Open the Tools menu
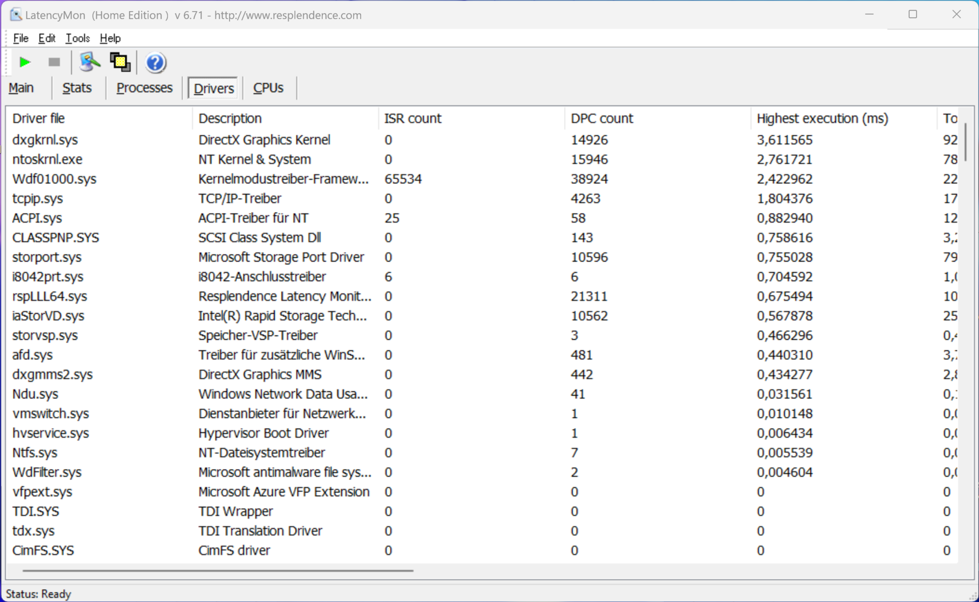Image resolution: width=979 pixels, height=602 pixels. pos(78,38)
